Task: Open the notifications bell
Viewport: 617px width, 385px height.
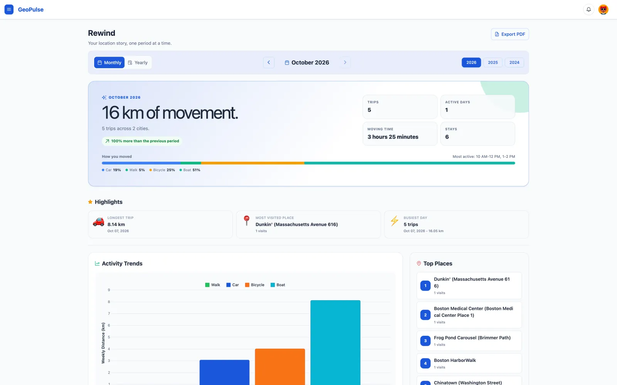Action: point(588,10)
